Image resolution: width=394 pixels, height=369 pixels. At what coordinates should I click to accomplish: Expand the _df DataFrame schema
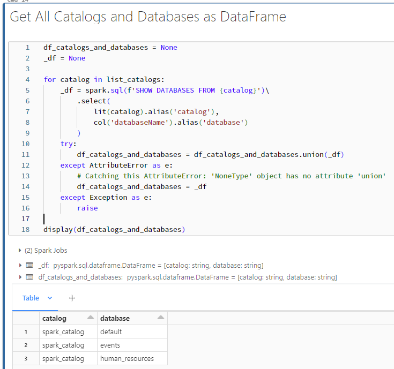[20, 265]
